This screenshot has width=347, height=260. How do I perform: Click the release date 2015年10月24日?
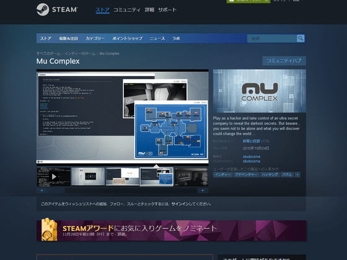256,149
